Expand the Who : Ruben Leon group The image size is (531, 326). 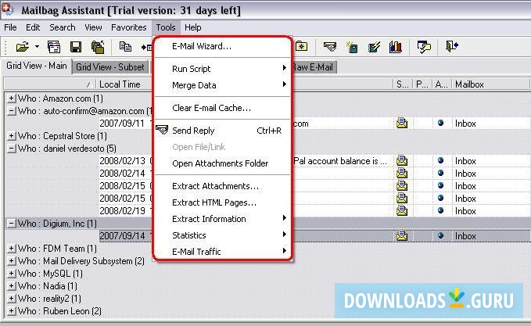point(11,311)
